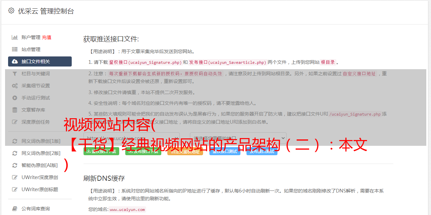Open UWriter深度原创 menu item

coord(40,177)
